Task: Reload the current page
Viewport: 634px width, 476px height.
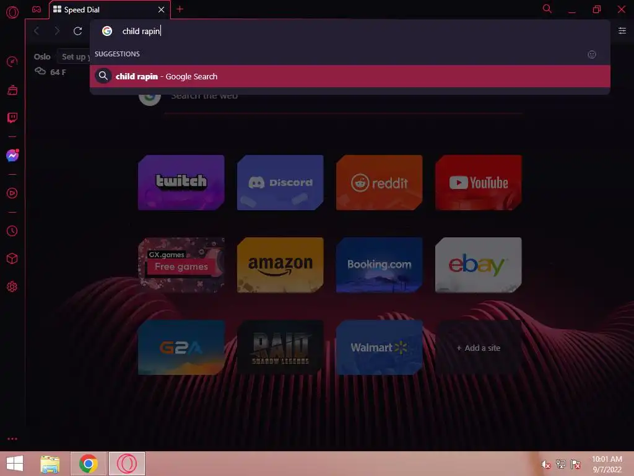Action: tap(77, 31)
